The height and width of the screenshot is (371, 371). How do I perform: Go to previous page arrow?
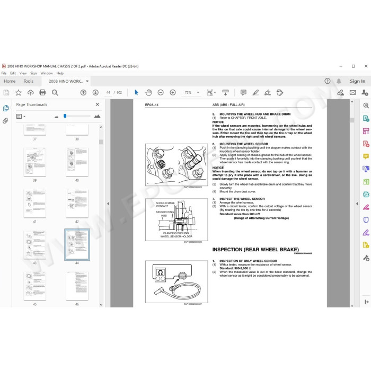[x=83, y=93]
